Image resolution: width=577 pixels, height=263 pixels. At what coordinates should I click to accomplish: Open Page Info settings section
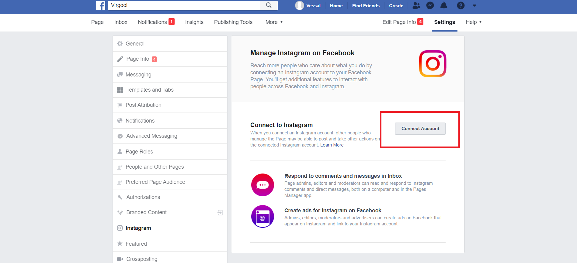tap(170, 59)
